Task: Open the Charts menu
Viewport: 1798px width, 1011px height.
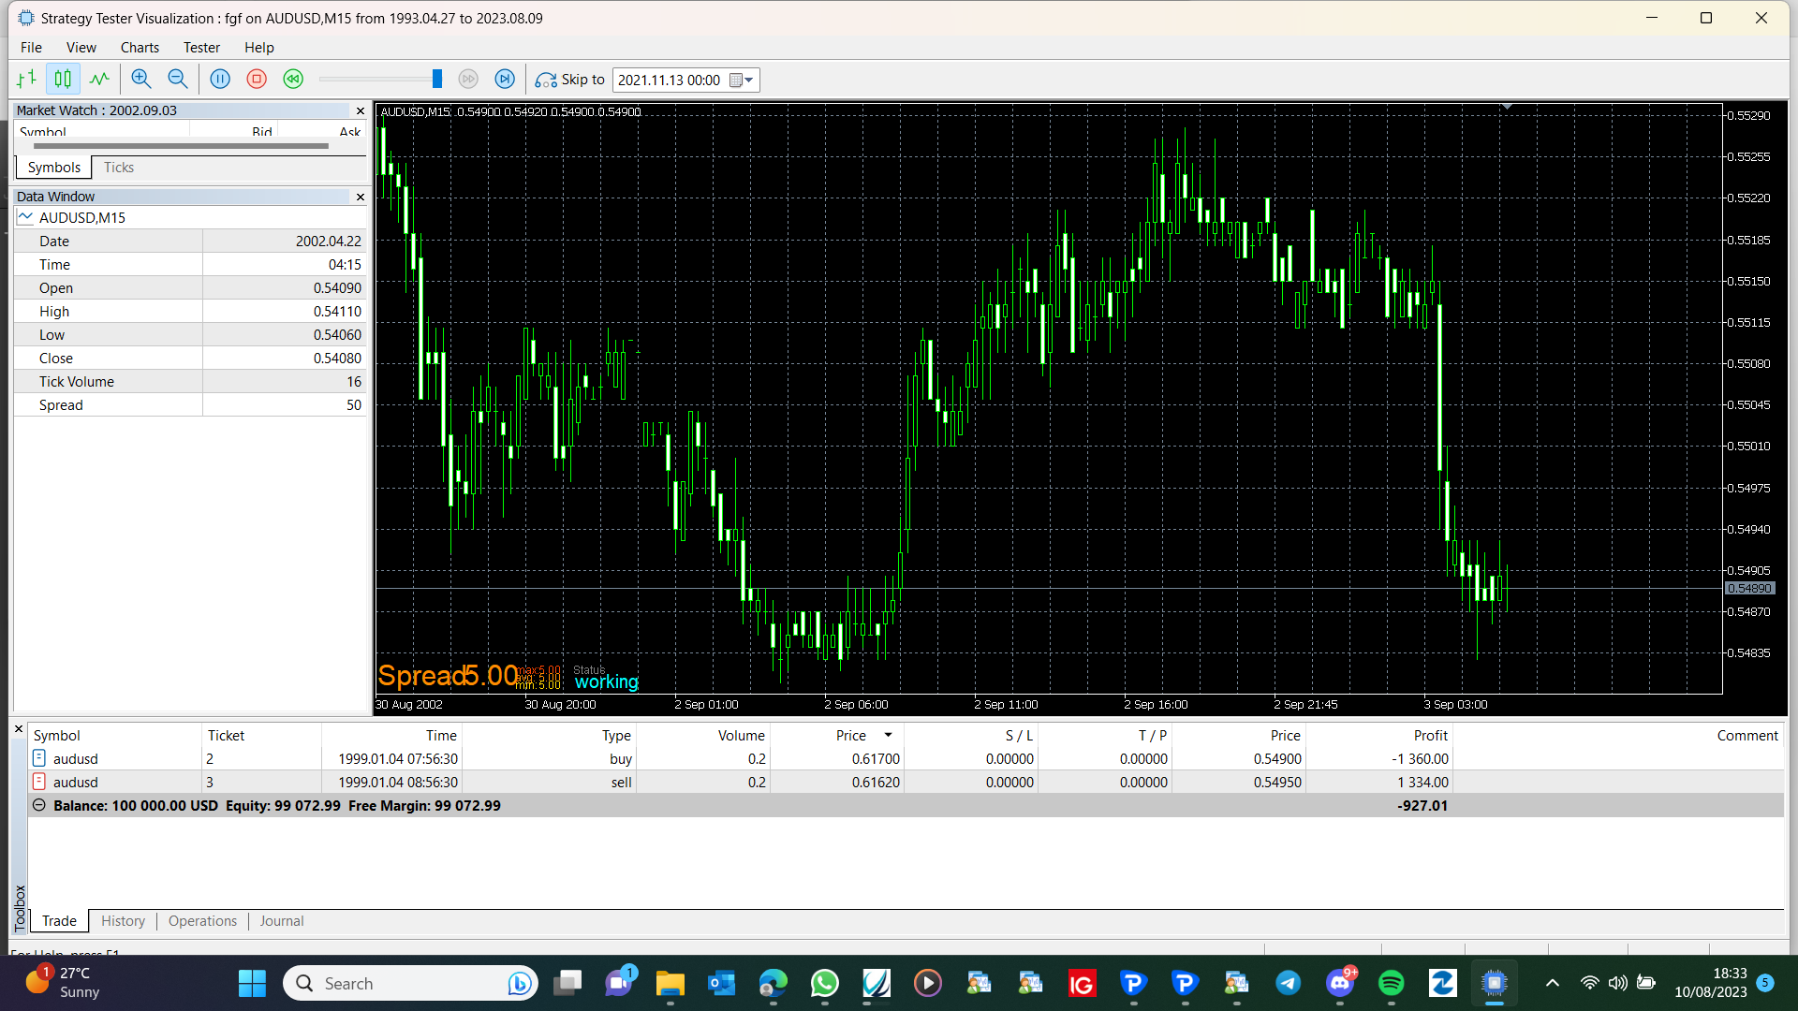Action: coord(140,48)
